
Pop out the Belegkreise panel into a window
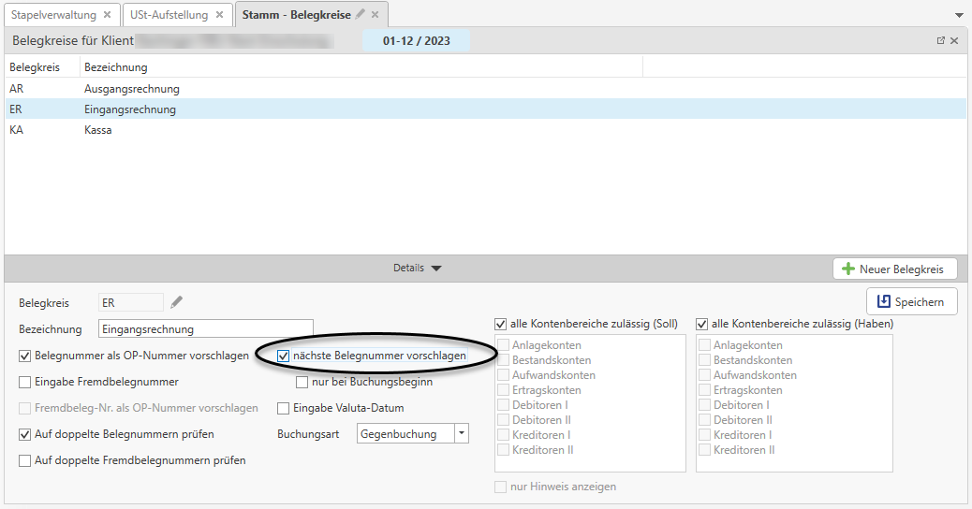pos(940,41)
